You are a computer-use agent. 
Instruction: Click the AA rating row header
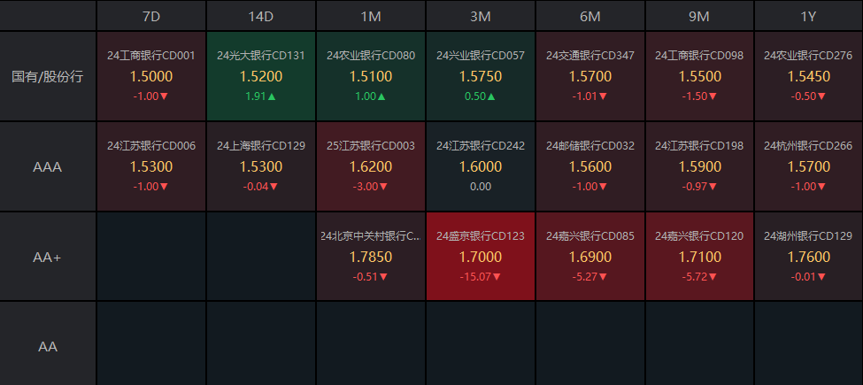[48, 346]
